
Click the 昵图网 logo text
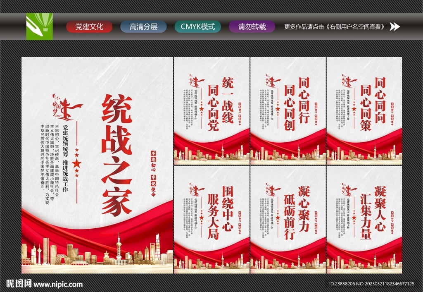click(x=19, y=284)
